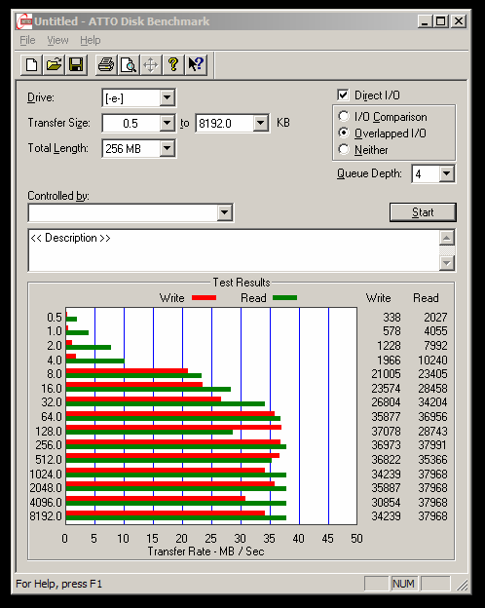Close the ATTO Disk Benchmark window
Image resolution: width=485 pixels, height=608 pixels.
459,21
